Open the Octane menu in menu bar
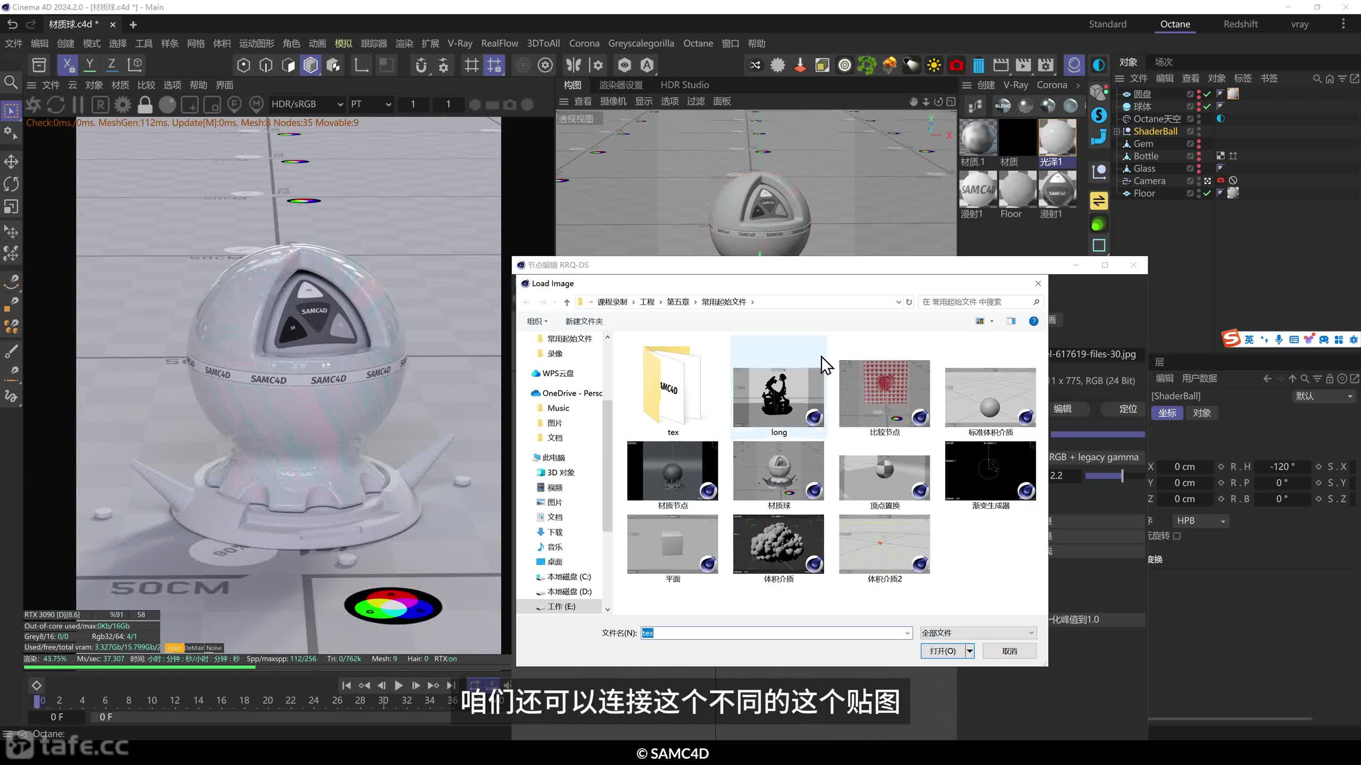1361x765 pixels. pos(698,44)
